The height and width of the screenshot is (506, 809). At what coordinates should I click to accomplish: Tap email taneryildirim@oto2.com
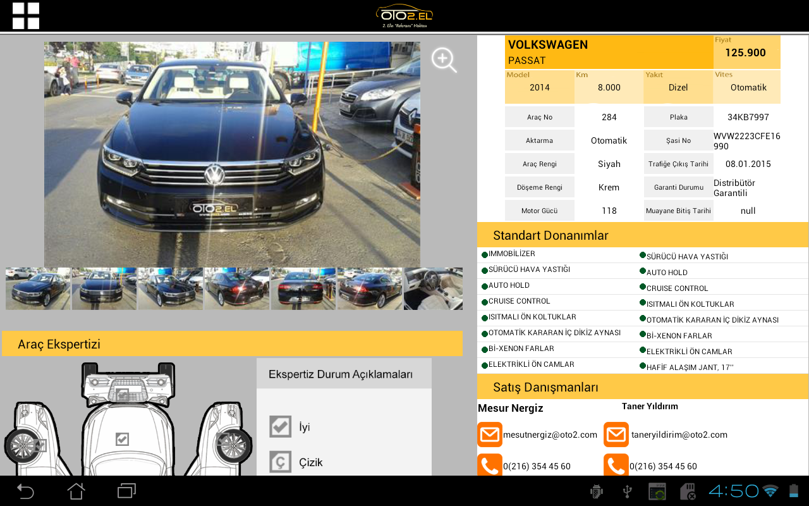click(x=679, y=435)
